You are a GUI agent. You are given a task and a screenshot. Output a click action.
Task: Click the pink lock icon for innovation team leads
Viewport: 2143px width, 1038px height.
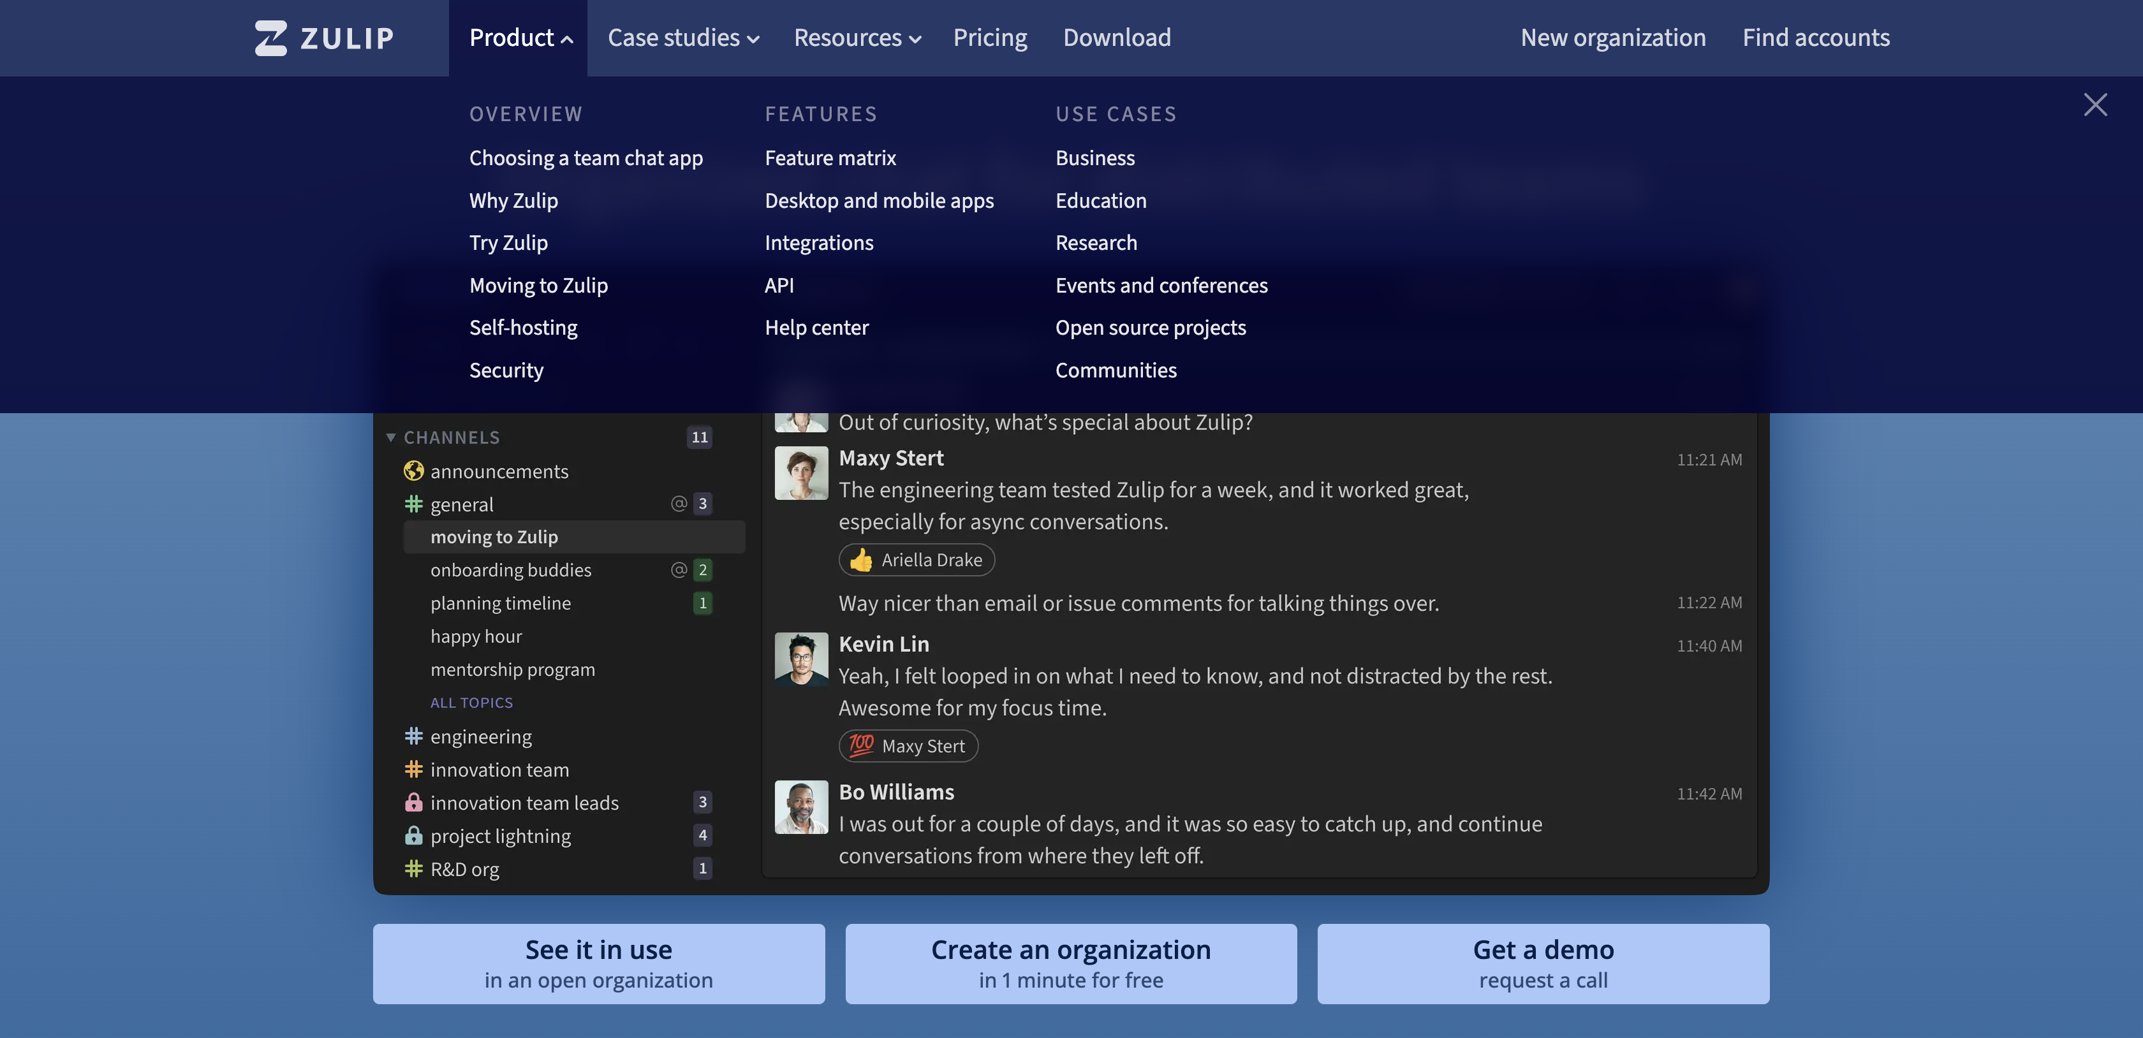tap(413, 803)
